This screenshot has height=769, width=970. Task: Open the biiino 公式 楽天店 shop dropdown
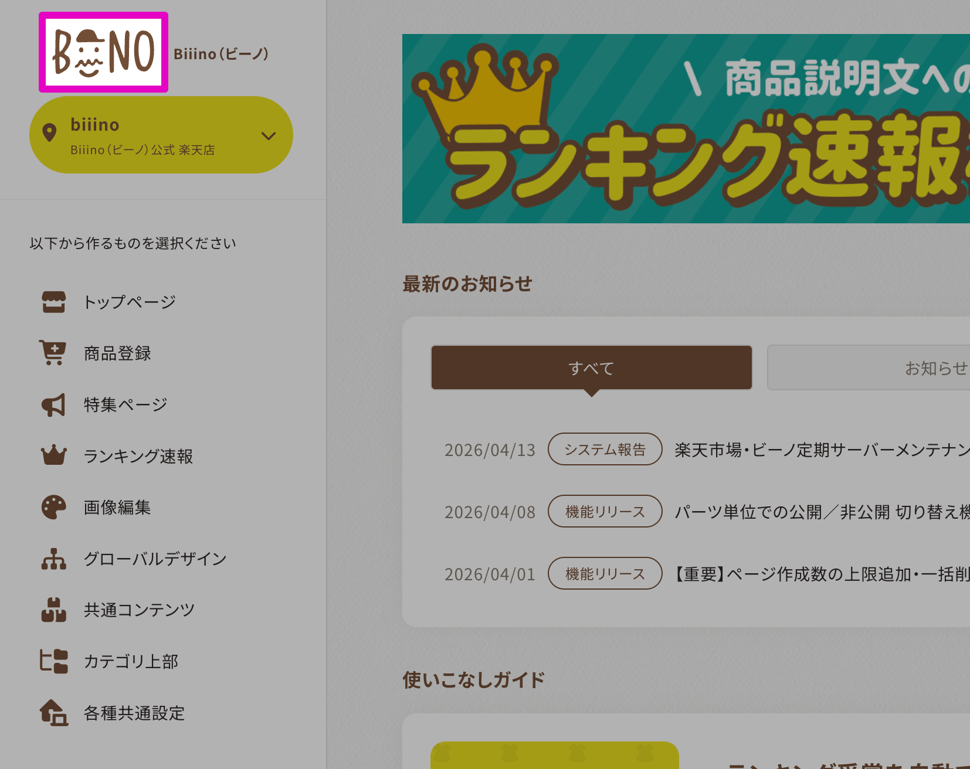(x=161, y=135)
